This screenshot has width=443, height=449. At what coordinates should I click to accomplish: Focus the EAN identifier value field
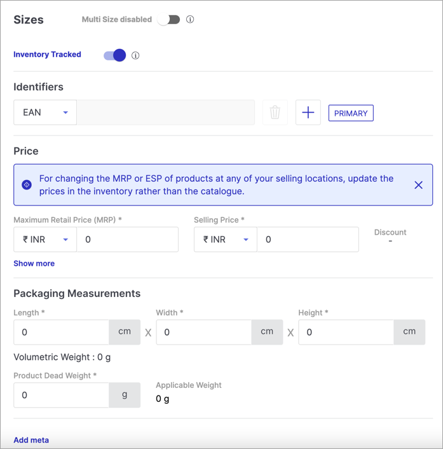tap(166, 112)
